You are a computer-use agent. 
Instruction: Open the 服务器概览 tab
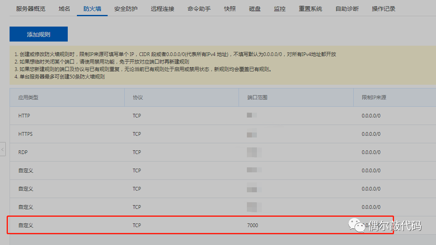coord(31,9)
